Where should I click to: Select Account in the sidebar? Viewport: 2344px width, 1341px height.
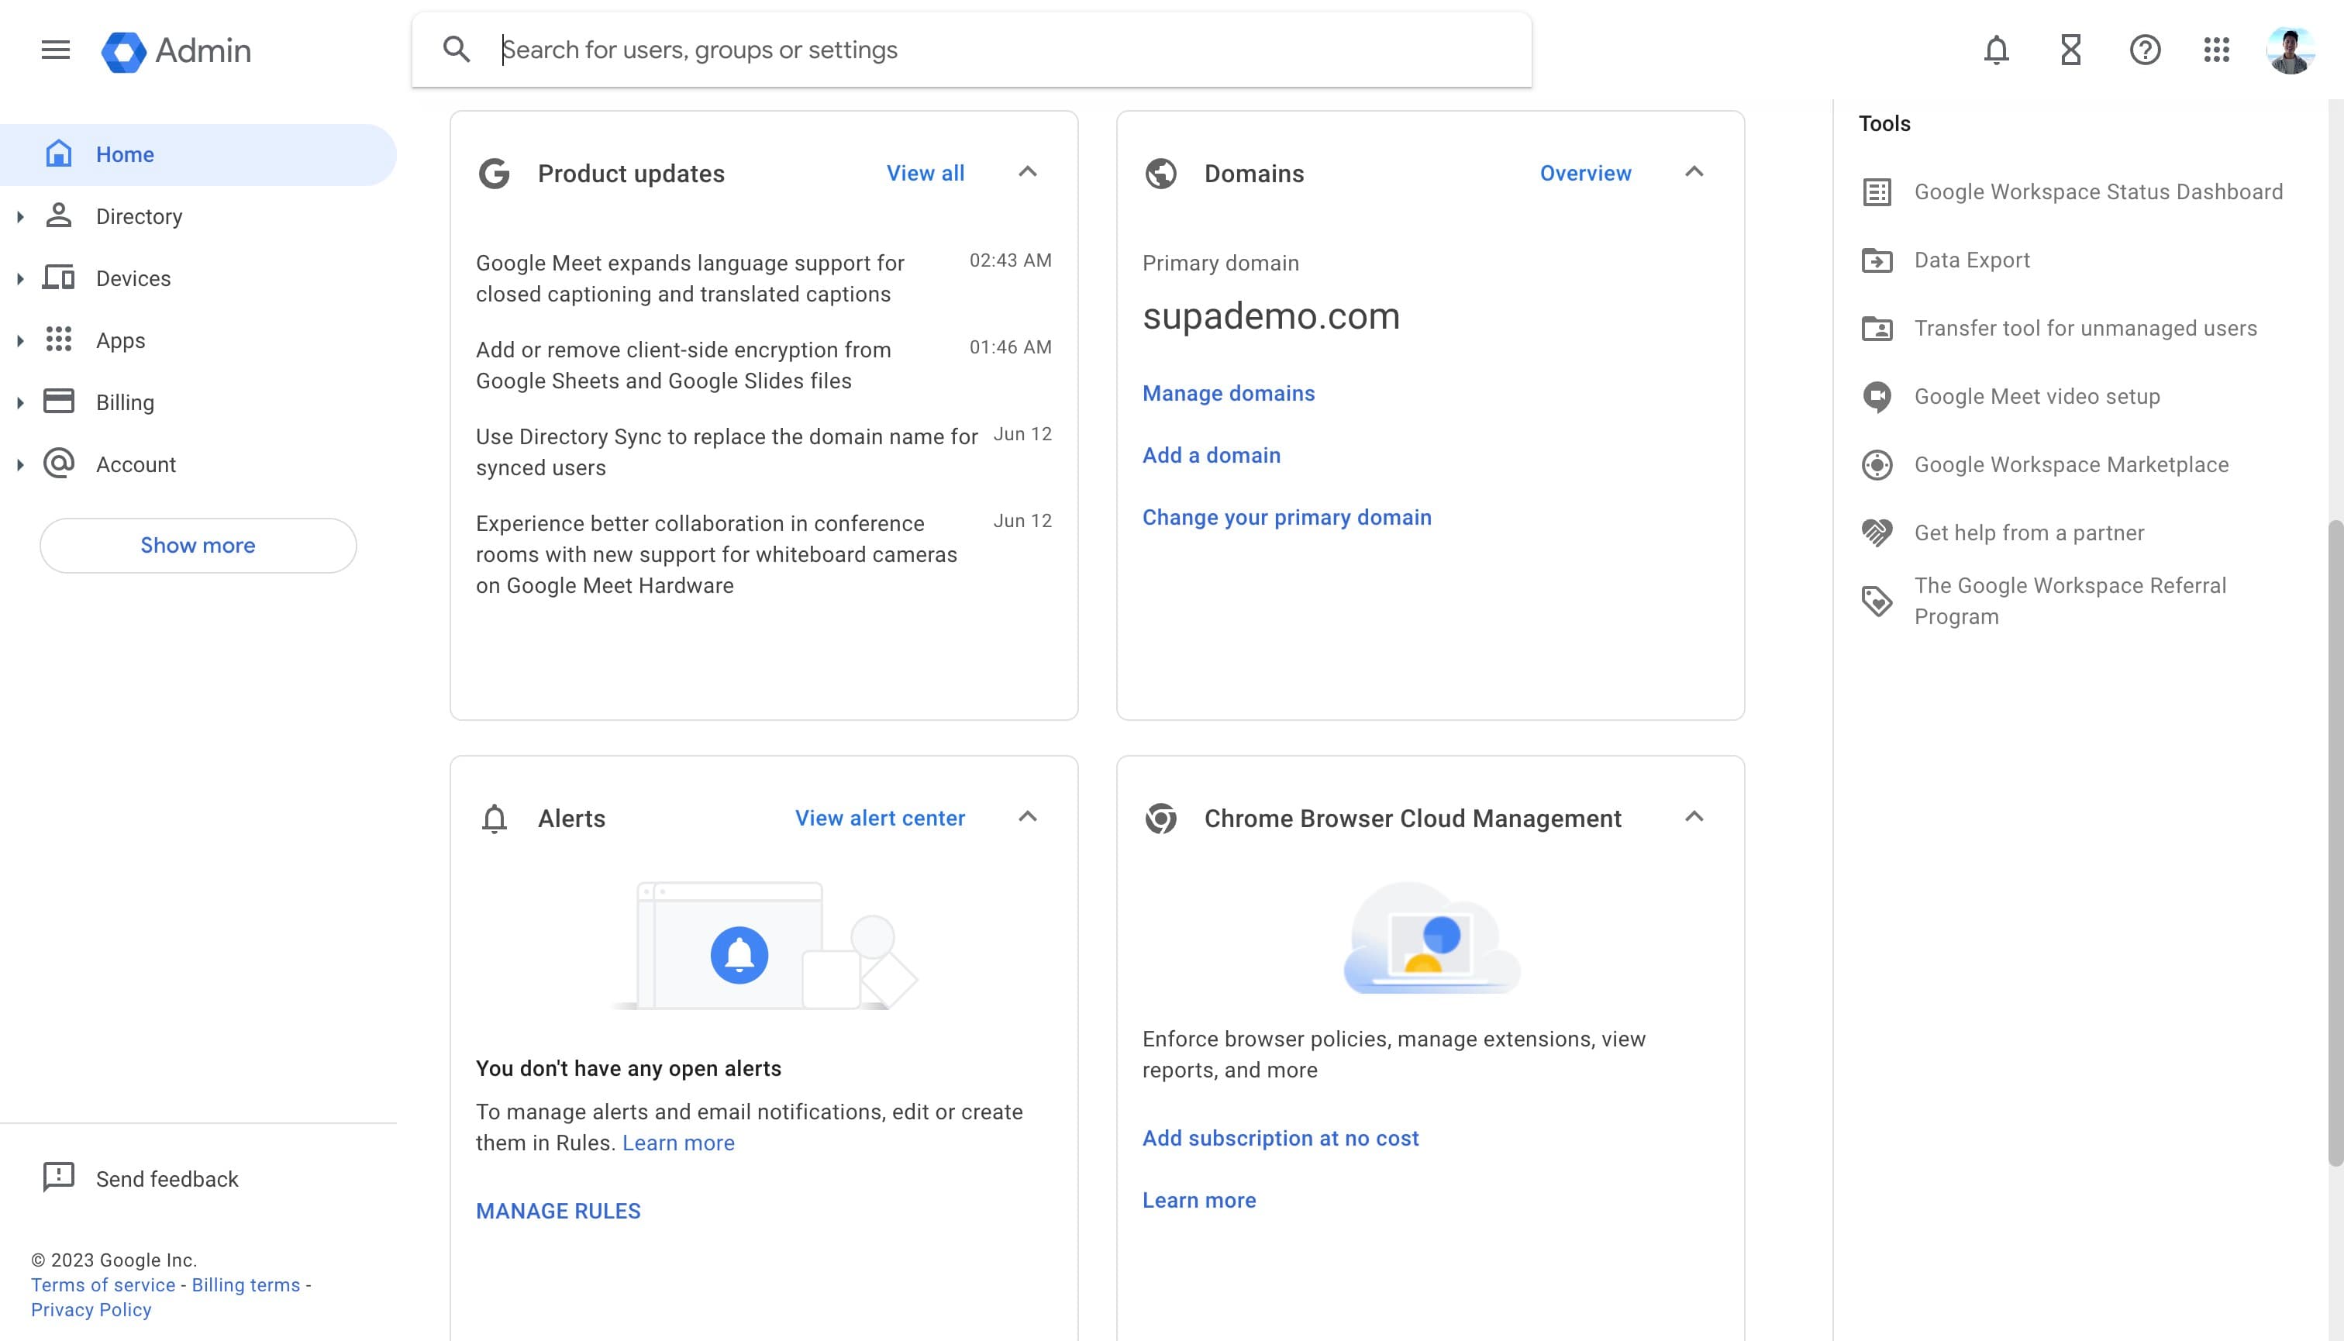coord(198,464)
